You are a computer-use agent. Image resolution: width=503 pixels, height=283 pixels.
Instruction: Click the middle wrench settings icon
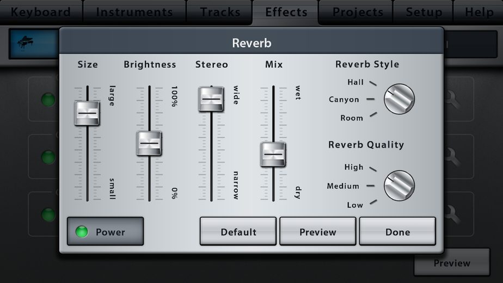(452, 157)
